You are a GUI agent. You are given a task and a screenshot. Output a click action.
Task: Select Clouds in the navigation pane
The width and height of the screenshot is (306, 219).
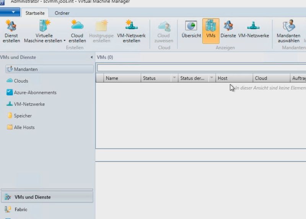tap(21, 81)
